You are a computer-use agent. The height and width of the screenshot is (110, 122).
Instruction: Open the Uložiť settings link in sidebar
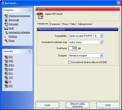[x=11, y=28]
